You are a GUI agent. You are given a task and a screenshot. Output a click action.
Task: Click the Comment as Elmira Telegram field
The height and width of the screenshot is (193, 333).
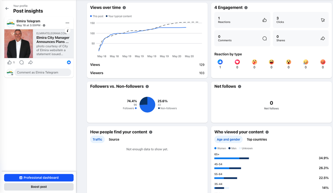coord(43,73)
